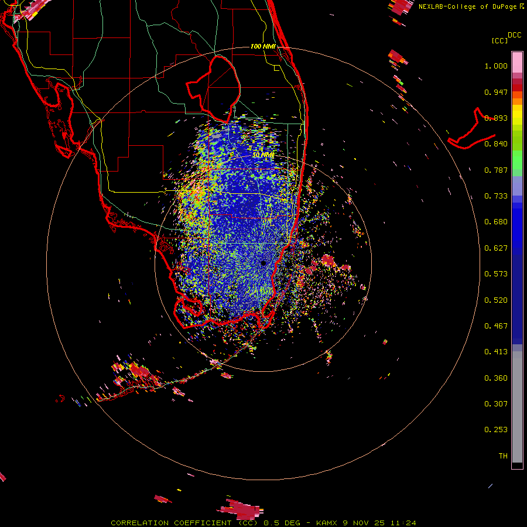This screenshot has height=527, width=527.
Task: Click the 0.627 scale value
Action: click(496, 248)
